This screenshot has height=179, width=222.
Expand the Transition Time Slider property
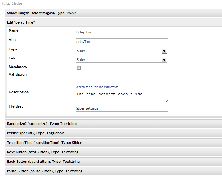click(x=113, y=143)
